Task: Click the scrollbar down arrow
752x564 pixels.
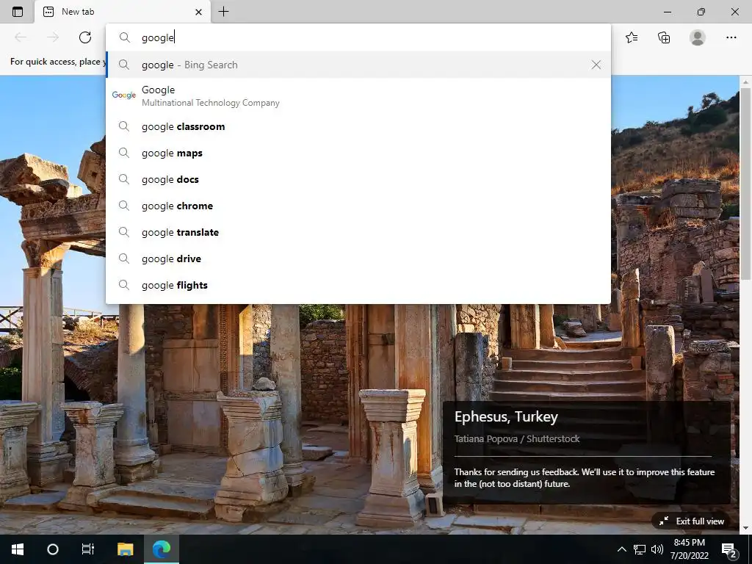Action: pyautogui.click(x=745, y=528)
